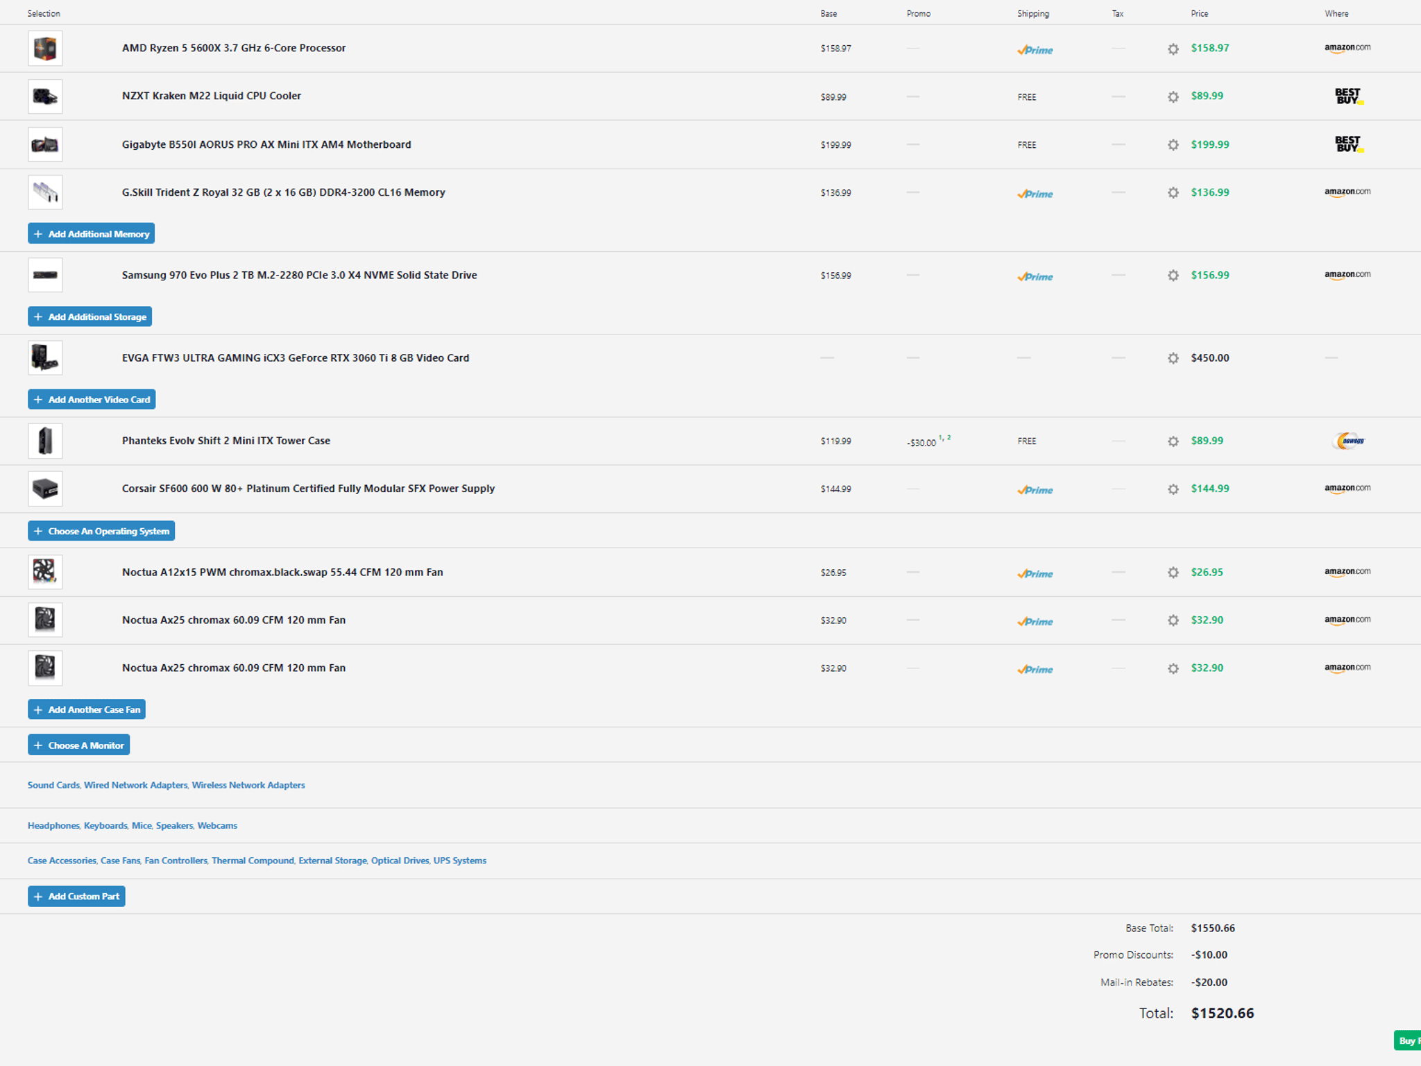The height and width of the screenshot is (1066, 1421).
Task: Click the gear icon for NZXT Kraken M22
Action: [x=1173, y=96]
